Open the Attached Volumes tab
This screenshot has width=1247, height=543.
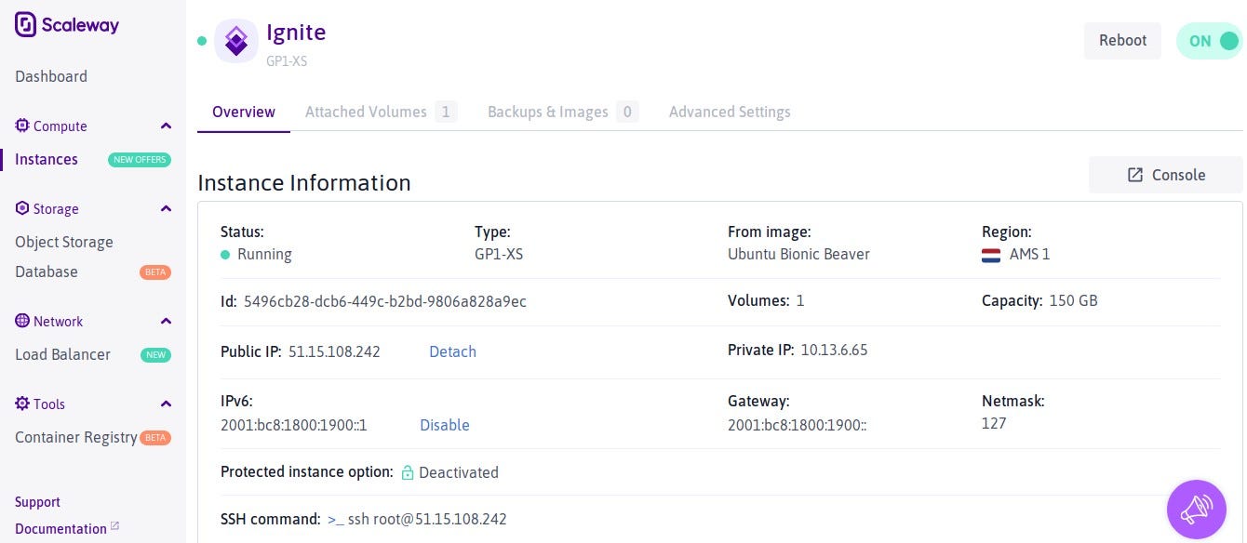[x=381, y=112]
